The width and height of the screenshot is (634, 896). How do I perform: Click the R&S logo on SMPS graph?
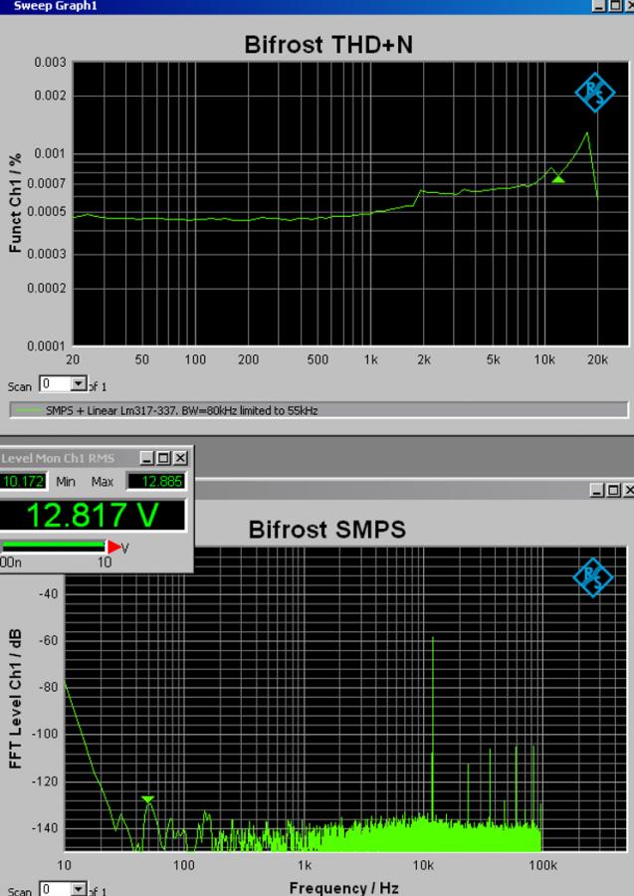(x=593, y=577)
